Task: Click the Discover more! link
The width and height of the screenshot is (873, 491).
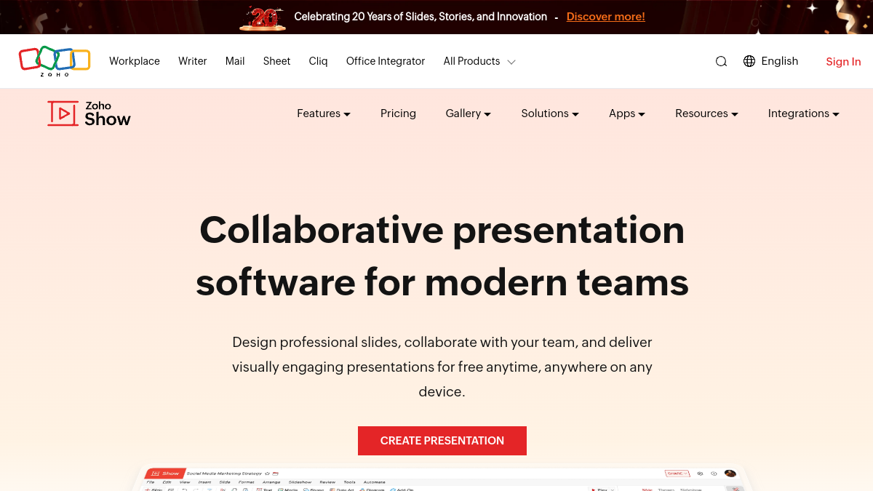Action: click(x=606, y=17)
